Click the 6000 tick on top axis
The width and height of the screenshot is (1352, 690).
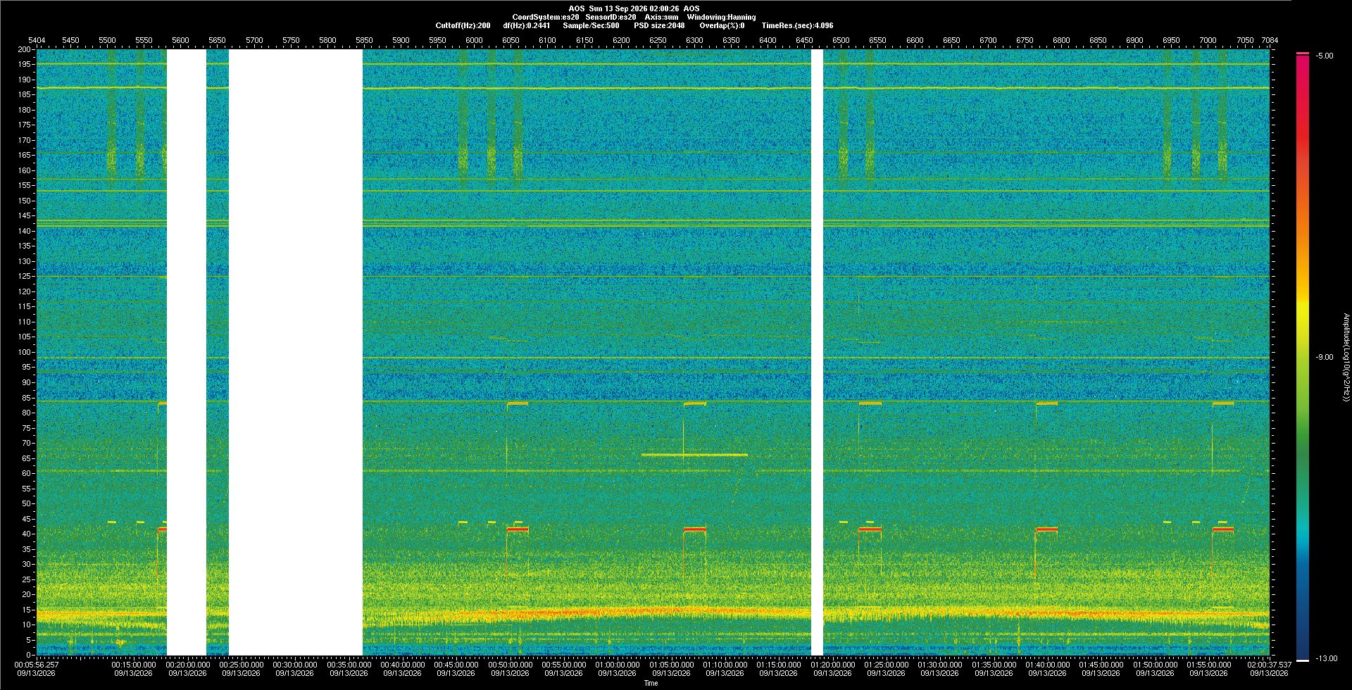click(x=474, y=40)
